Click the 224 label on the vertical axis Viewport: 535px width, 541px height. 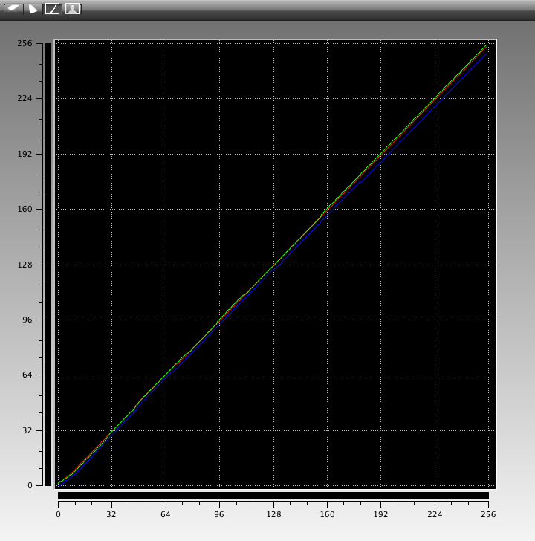[25, 98]
